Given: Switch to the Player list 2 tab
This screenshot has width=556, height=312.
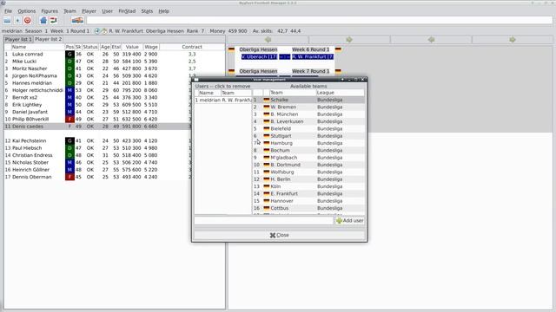Looking at the screenshot, I should pos(49,39).
